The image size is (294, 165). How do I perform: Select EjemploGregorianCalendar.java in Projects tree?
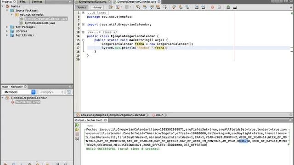tap(46, 19)
